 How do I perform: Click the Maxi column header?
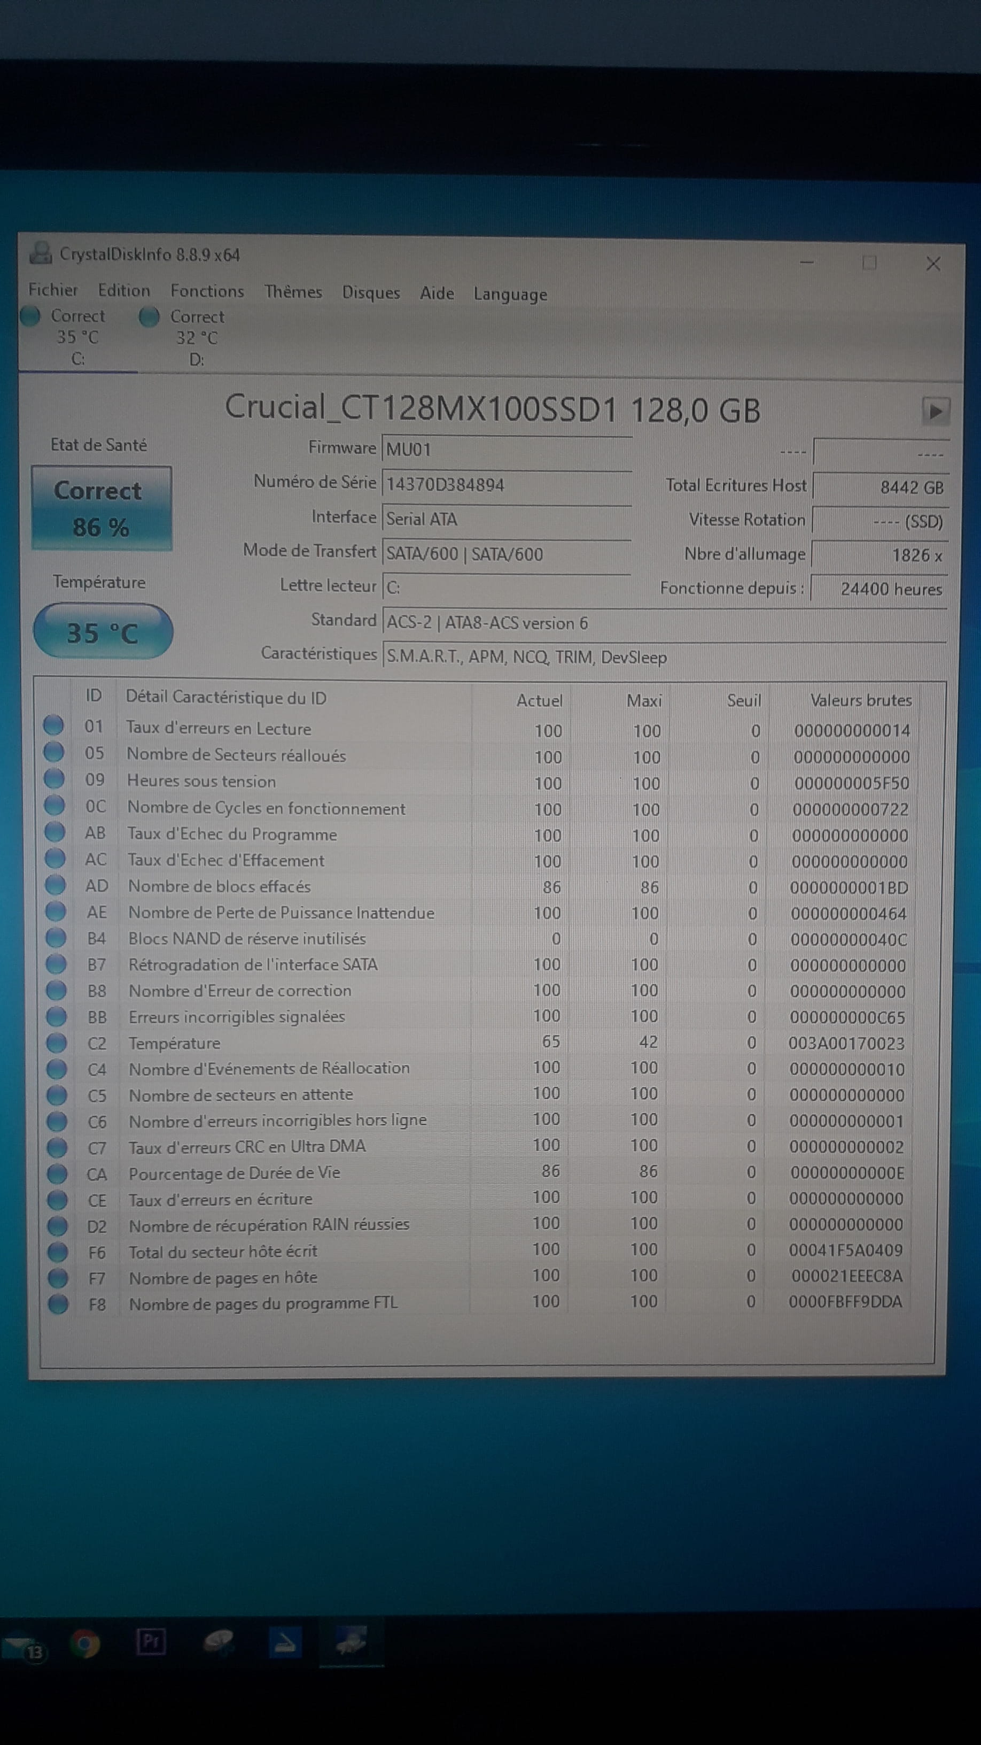[644, 700]
